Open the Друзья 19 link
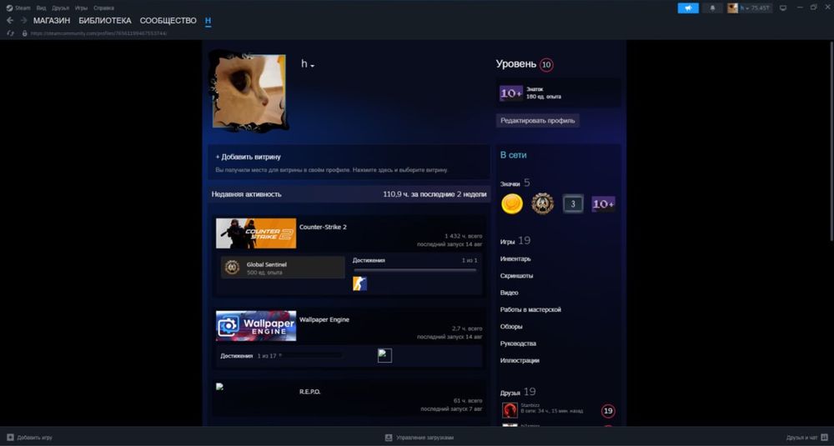Image resolution: width=834 pixels, height=446 pixels. click(x=518, y=393)
